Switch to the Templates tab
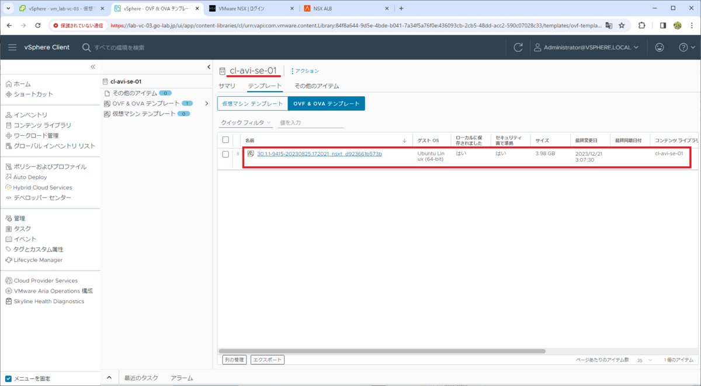 pyautogui.click(x=265, y=86)
